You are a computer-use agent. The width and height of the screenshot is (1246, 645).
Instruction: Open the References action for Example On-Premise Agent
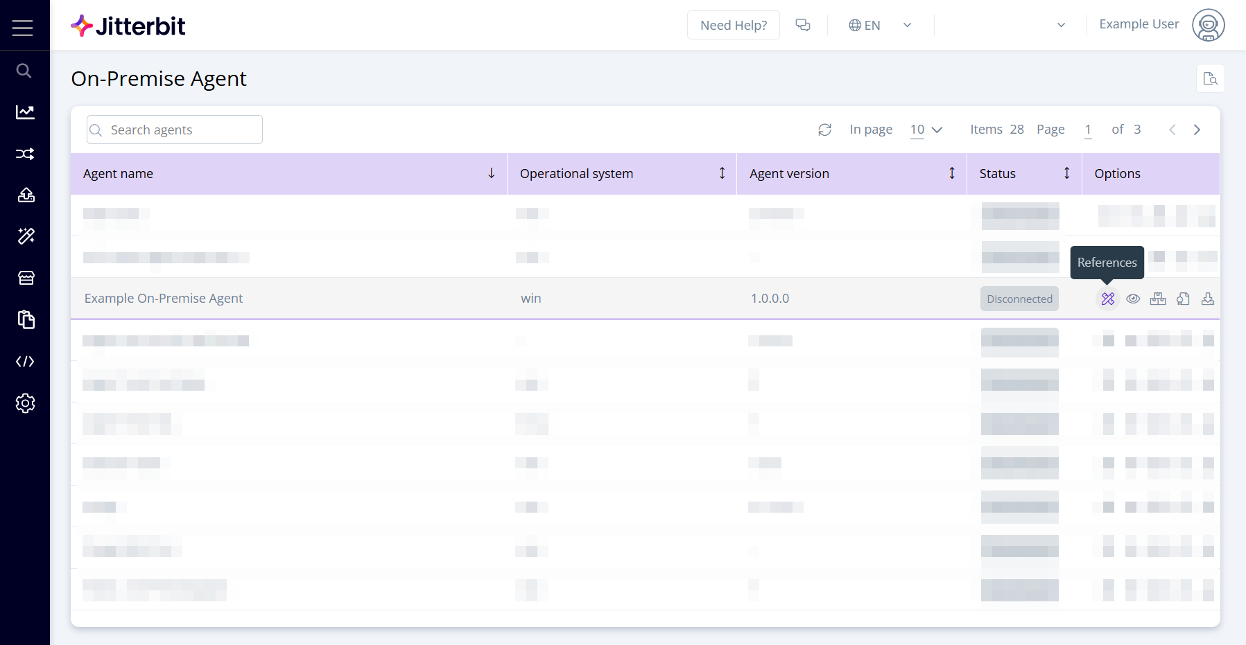click(x=1107, y=298)
